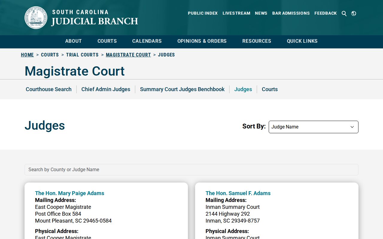The image size is (383, 239).
Task: Open the Sort By Judge Name dropdown
Action: coord(313,127)
